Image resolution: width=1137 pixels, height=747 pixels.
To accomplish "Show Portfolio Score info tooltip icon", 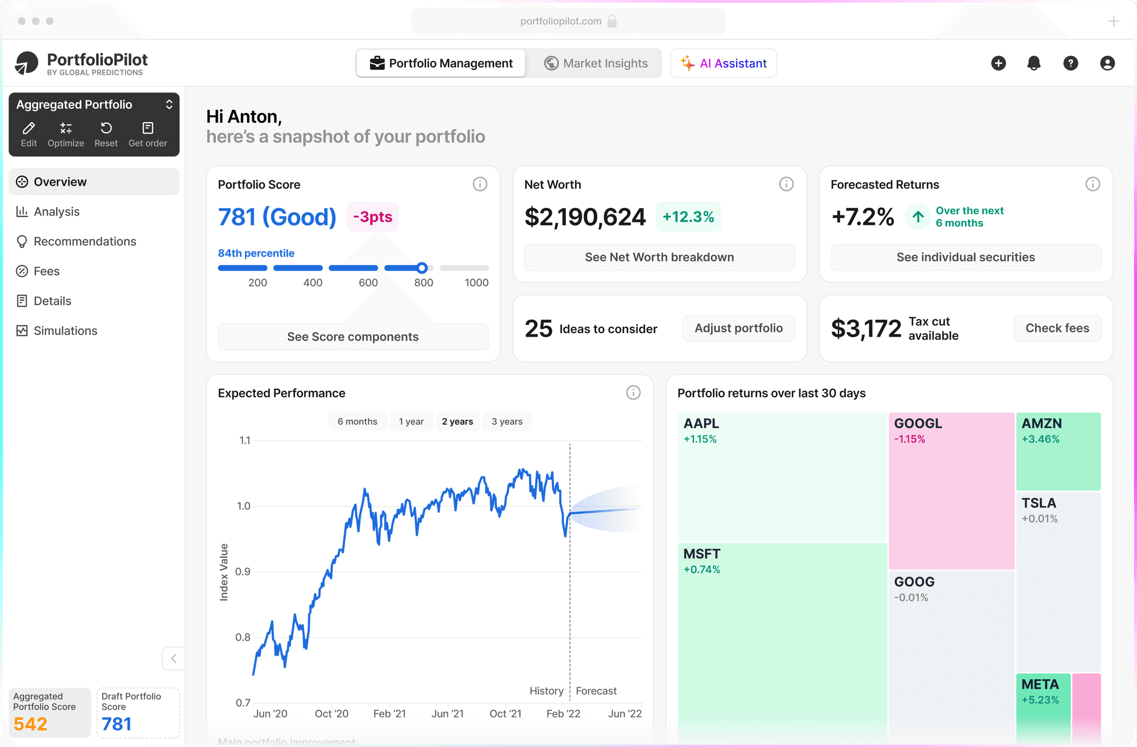I will point(480,184).
